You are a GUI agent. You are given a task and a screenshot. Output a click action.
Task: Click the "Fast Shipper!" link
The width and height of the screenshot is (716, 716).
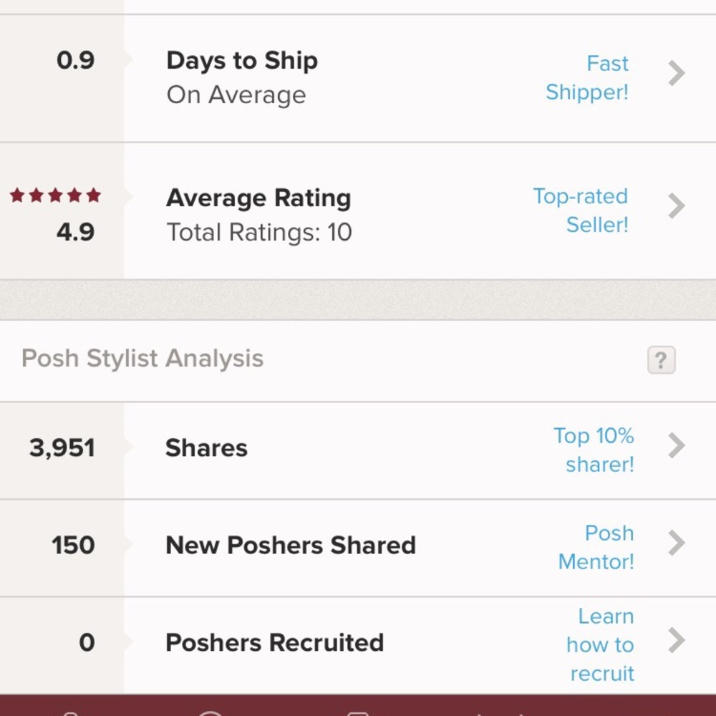point(587,77)
